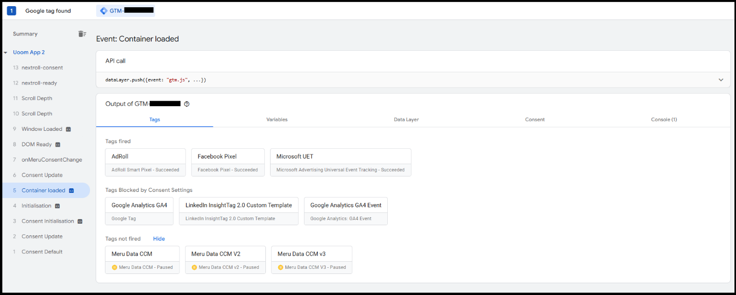Click the GTM container diamond icon

[104, 11]
